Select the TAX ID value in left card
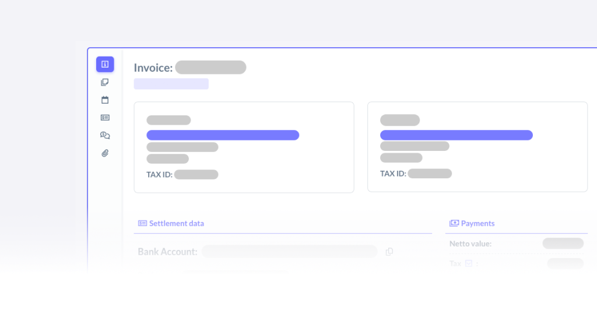Viewport: 597px width, 314px height. point(196,175)
